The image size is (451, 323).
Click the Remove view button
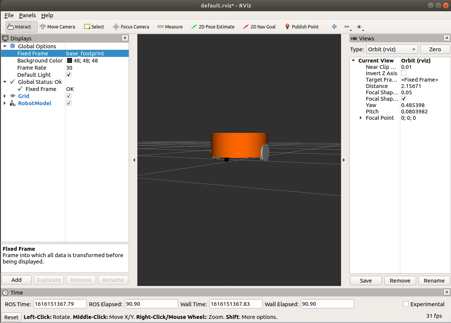tap(400, 280)
